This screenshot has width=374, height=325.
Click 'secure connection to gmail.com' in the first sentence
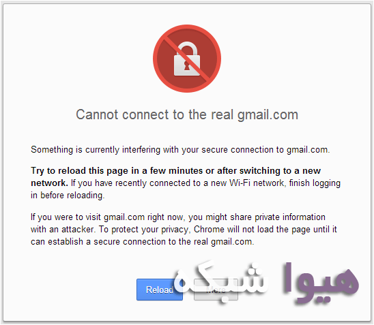pyautogui.click(x=265, y=150)
